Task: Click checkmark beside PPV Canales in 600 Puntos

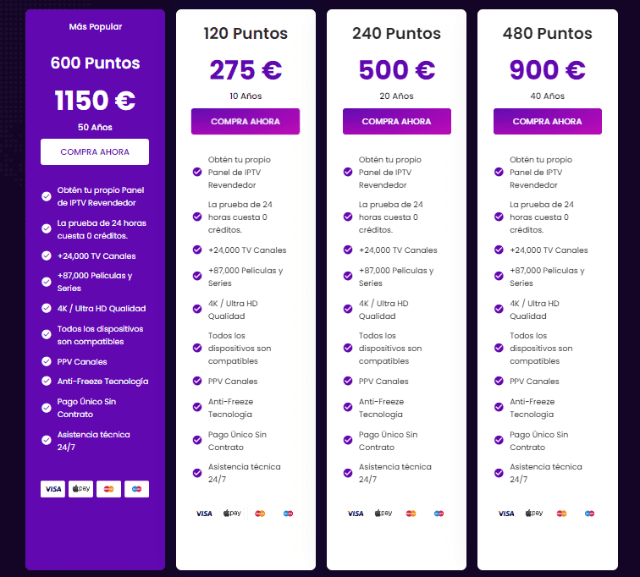Action: point(47,362)
